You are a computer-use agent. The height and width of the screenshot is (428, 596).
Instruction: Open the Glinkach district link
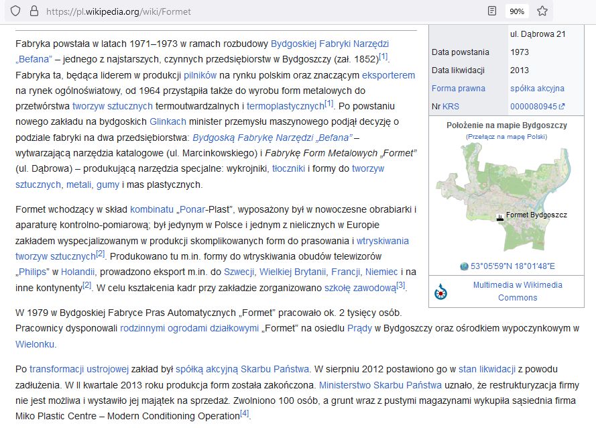pos(168,121)
